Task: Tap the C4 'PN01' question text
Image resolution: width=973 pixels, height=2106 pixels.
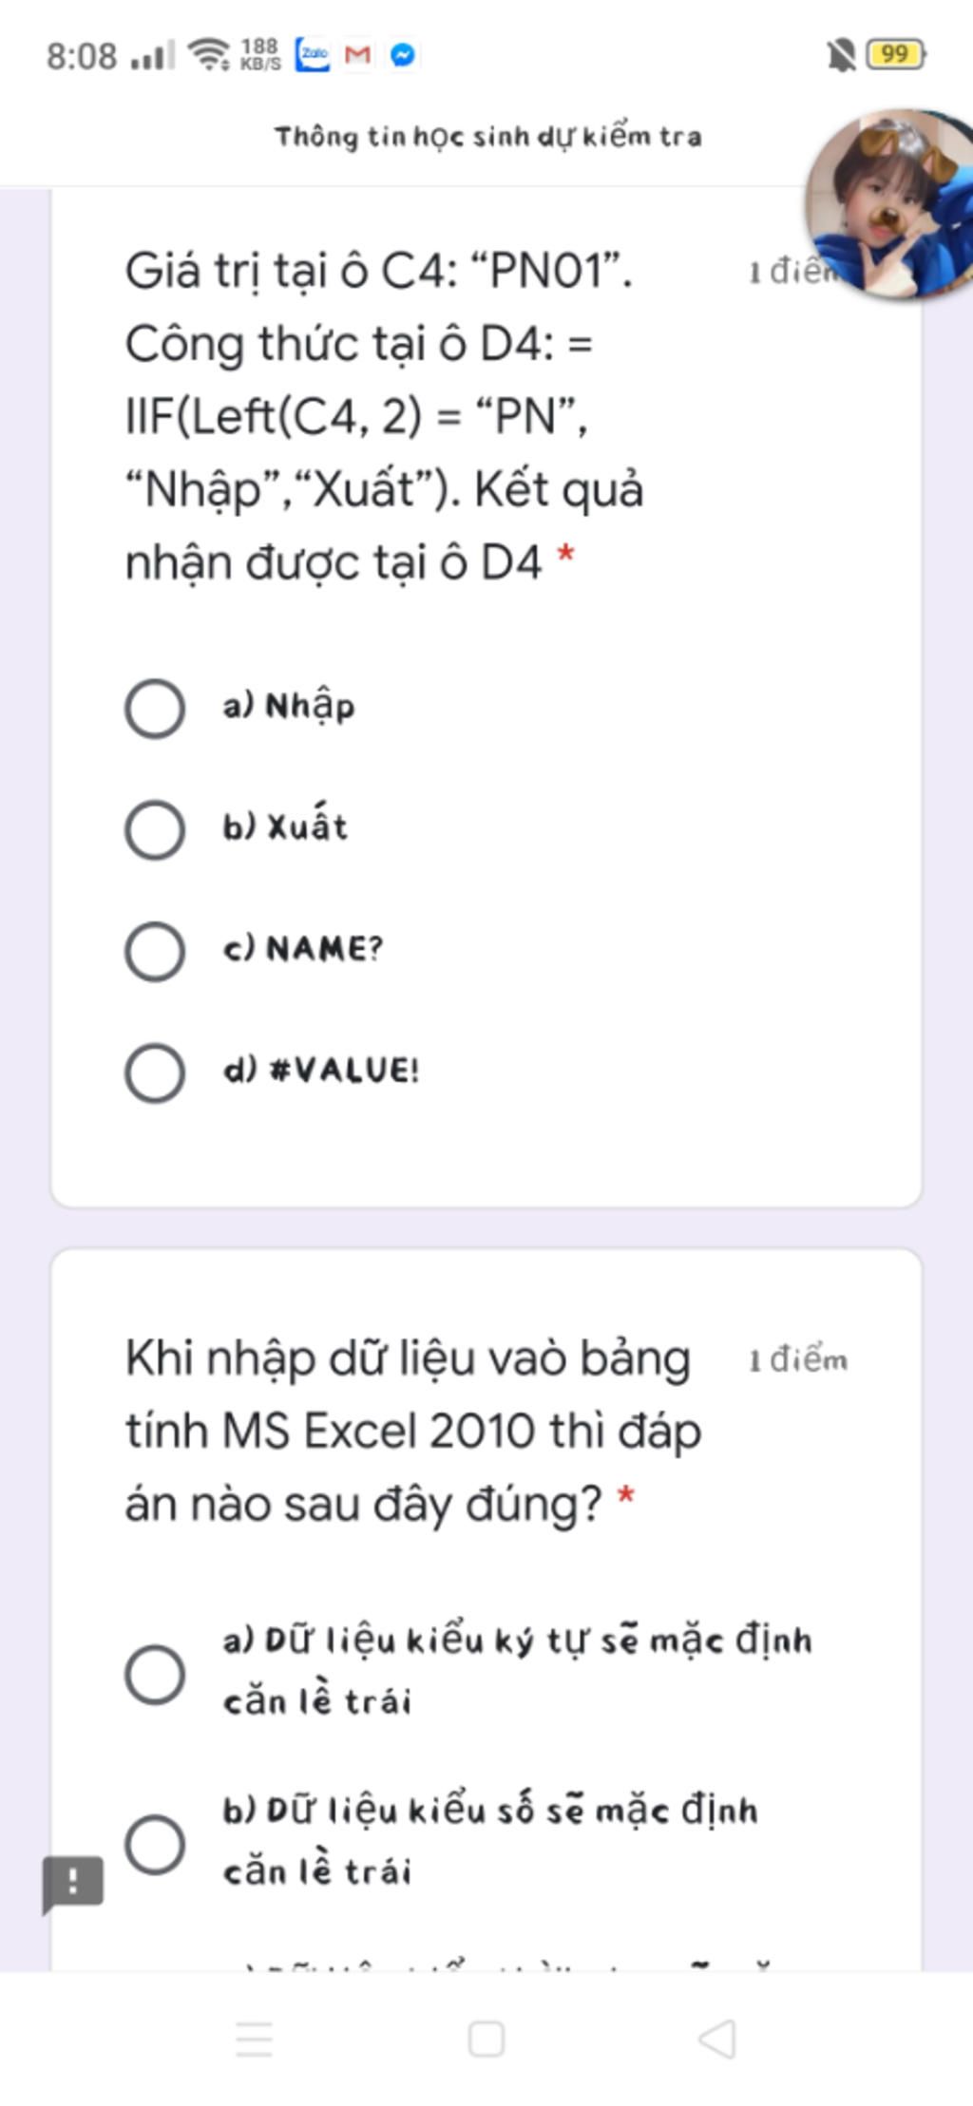Action: pos(384,416)
